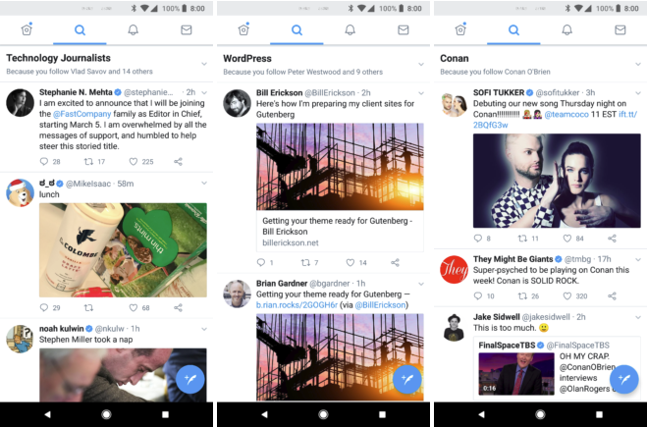Reply to Bill Erickson Gutenberg tweet

261,262
